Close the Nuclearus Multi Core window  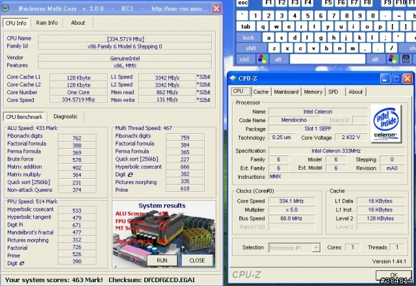click(x=216, y=8)
